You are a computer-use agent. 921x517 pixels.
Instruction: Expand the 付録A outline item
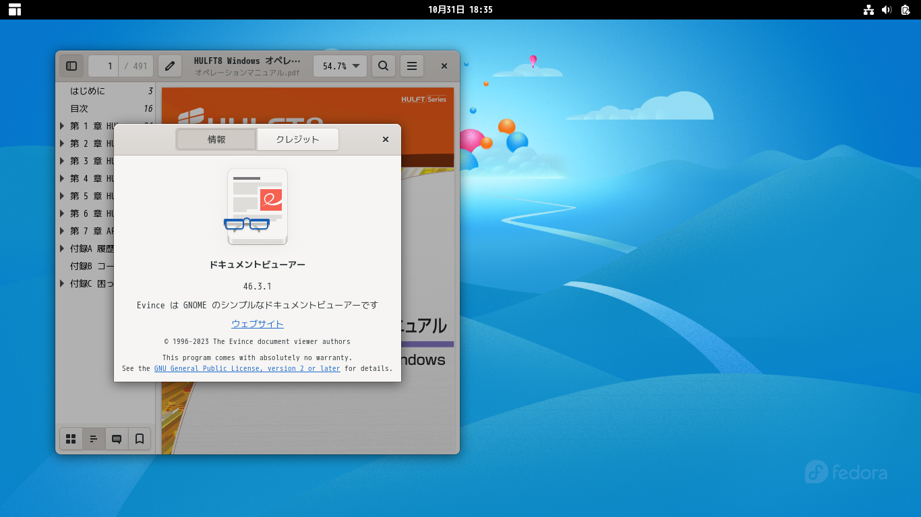coord(62,248)
